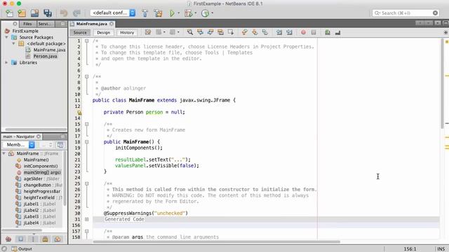The width and height of the screenshot is (449, 252).
Task: Toggle Show Non-Public Members filter in Navigator
Action: pos(45,239)
